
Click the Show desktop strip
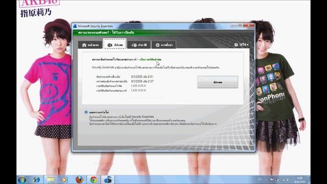(x=309, y=179)
